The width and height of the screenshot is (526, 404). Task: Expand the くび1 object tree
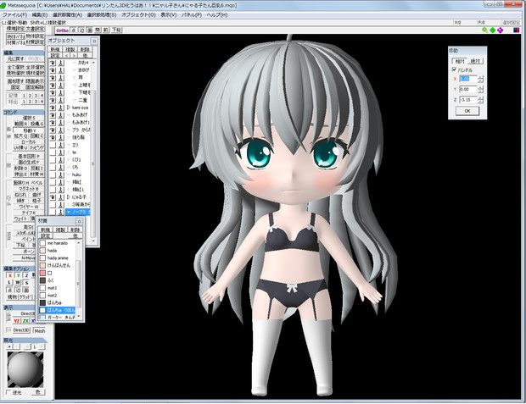pos(69,160)
